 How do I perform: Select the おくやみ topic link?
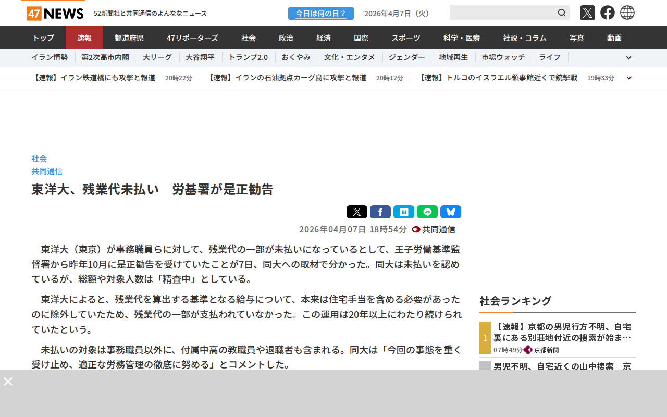(296, 57)
